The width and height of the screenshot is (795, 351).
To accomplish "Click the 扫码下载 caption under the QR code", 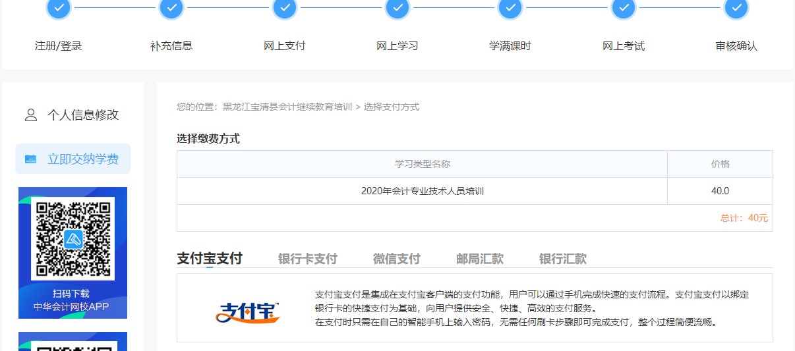I will tap(71, 294).
